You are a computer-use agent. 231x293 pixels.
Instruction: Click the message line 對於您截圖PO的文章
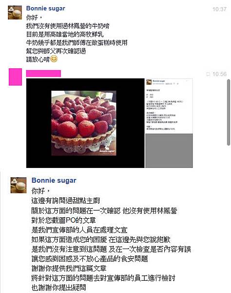tap(63, 220)
